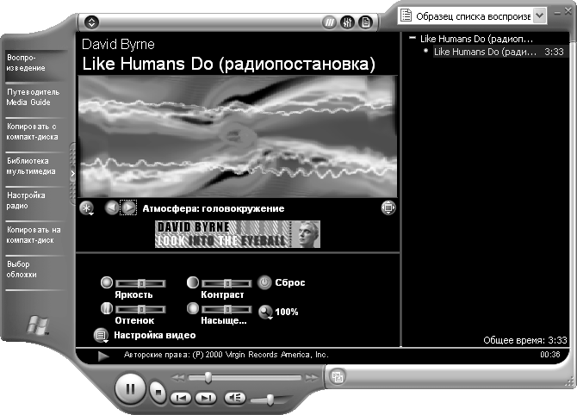577x415 pixels.
Task: Switch to full screen mode icon
Action: click(x=388, y=207)
